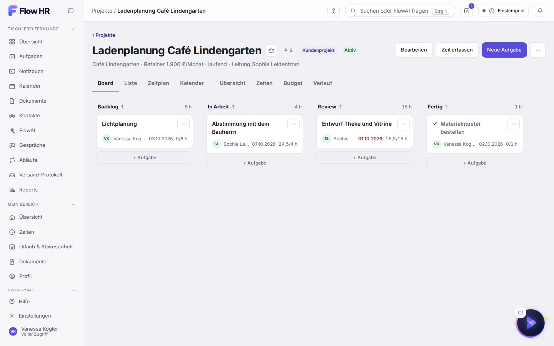Screen dimensions: 554x346
Task: Collapse the sidebar with the panel icon
Action: [x=71, y=11]
